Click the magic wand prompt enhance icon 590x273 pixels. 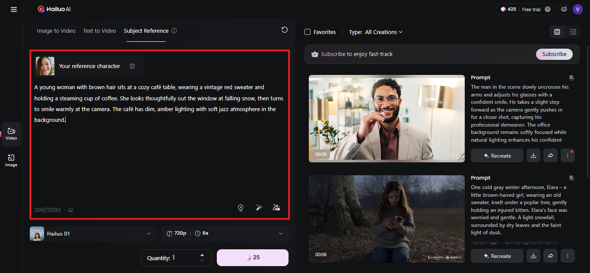[259, 208]
